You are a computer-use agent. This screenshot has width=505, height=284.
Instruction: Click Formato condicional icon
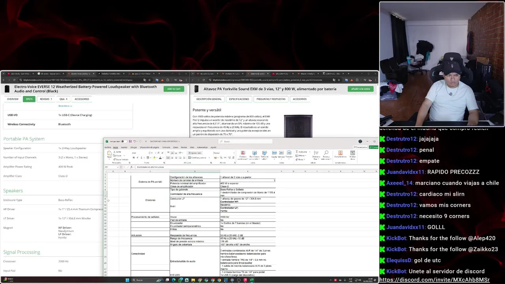click(x=243, y=153)
